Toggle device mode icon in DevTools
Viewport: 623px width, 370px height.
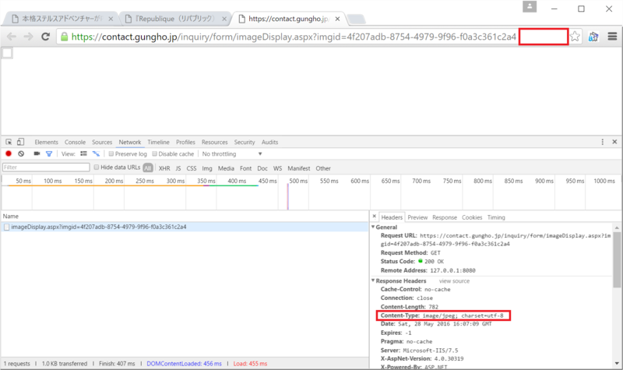coord(20,142)
